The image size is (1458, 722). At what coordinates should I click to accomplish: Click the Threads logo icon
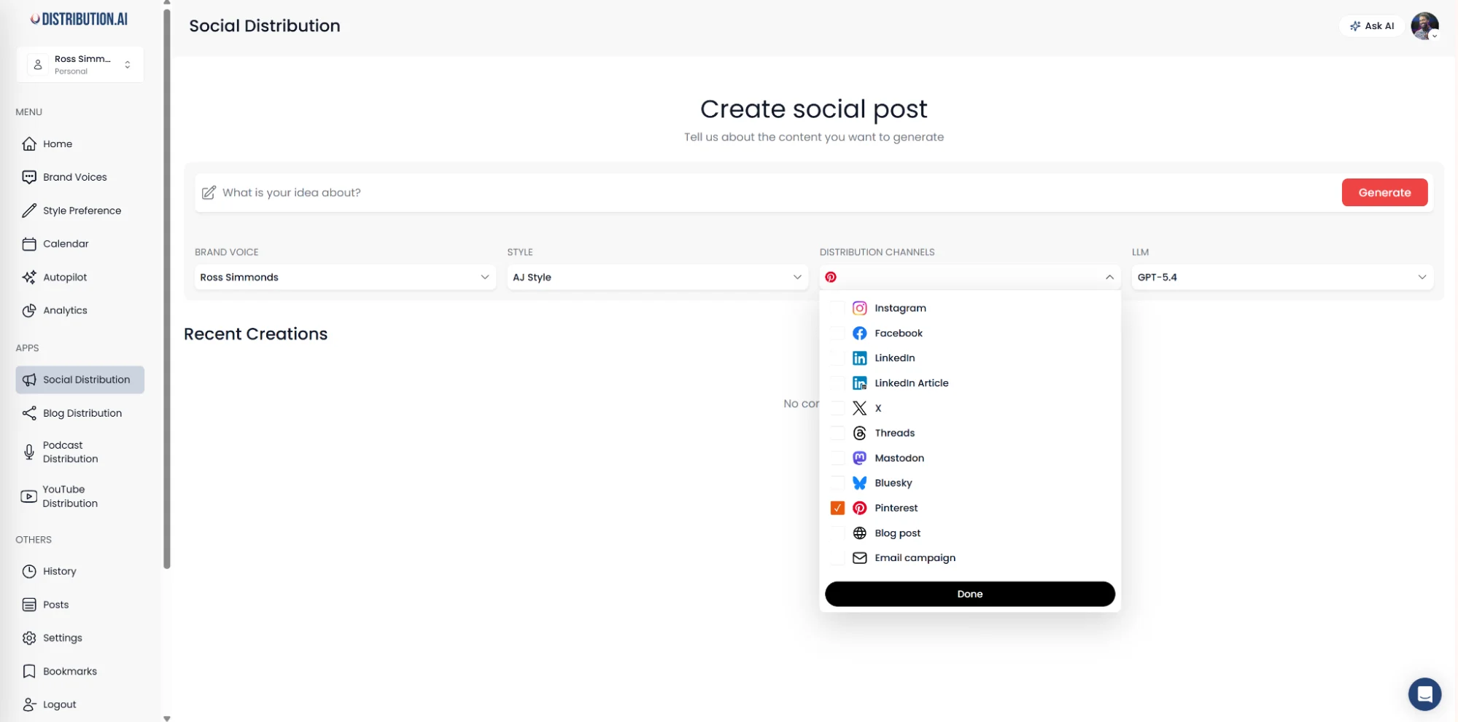point(859,433)
